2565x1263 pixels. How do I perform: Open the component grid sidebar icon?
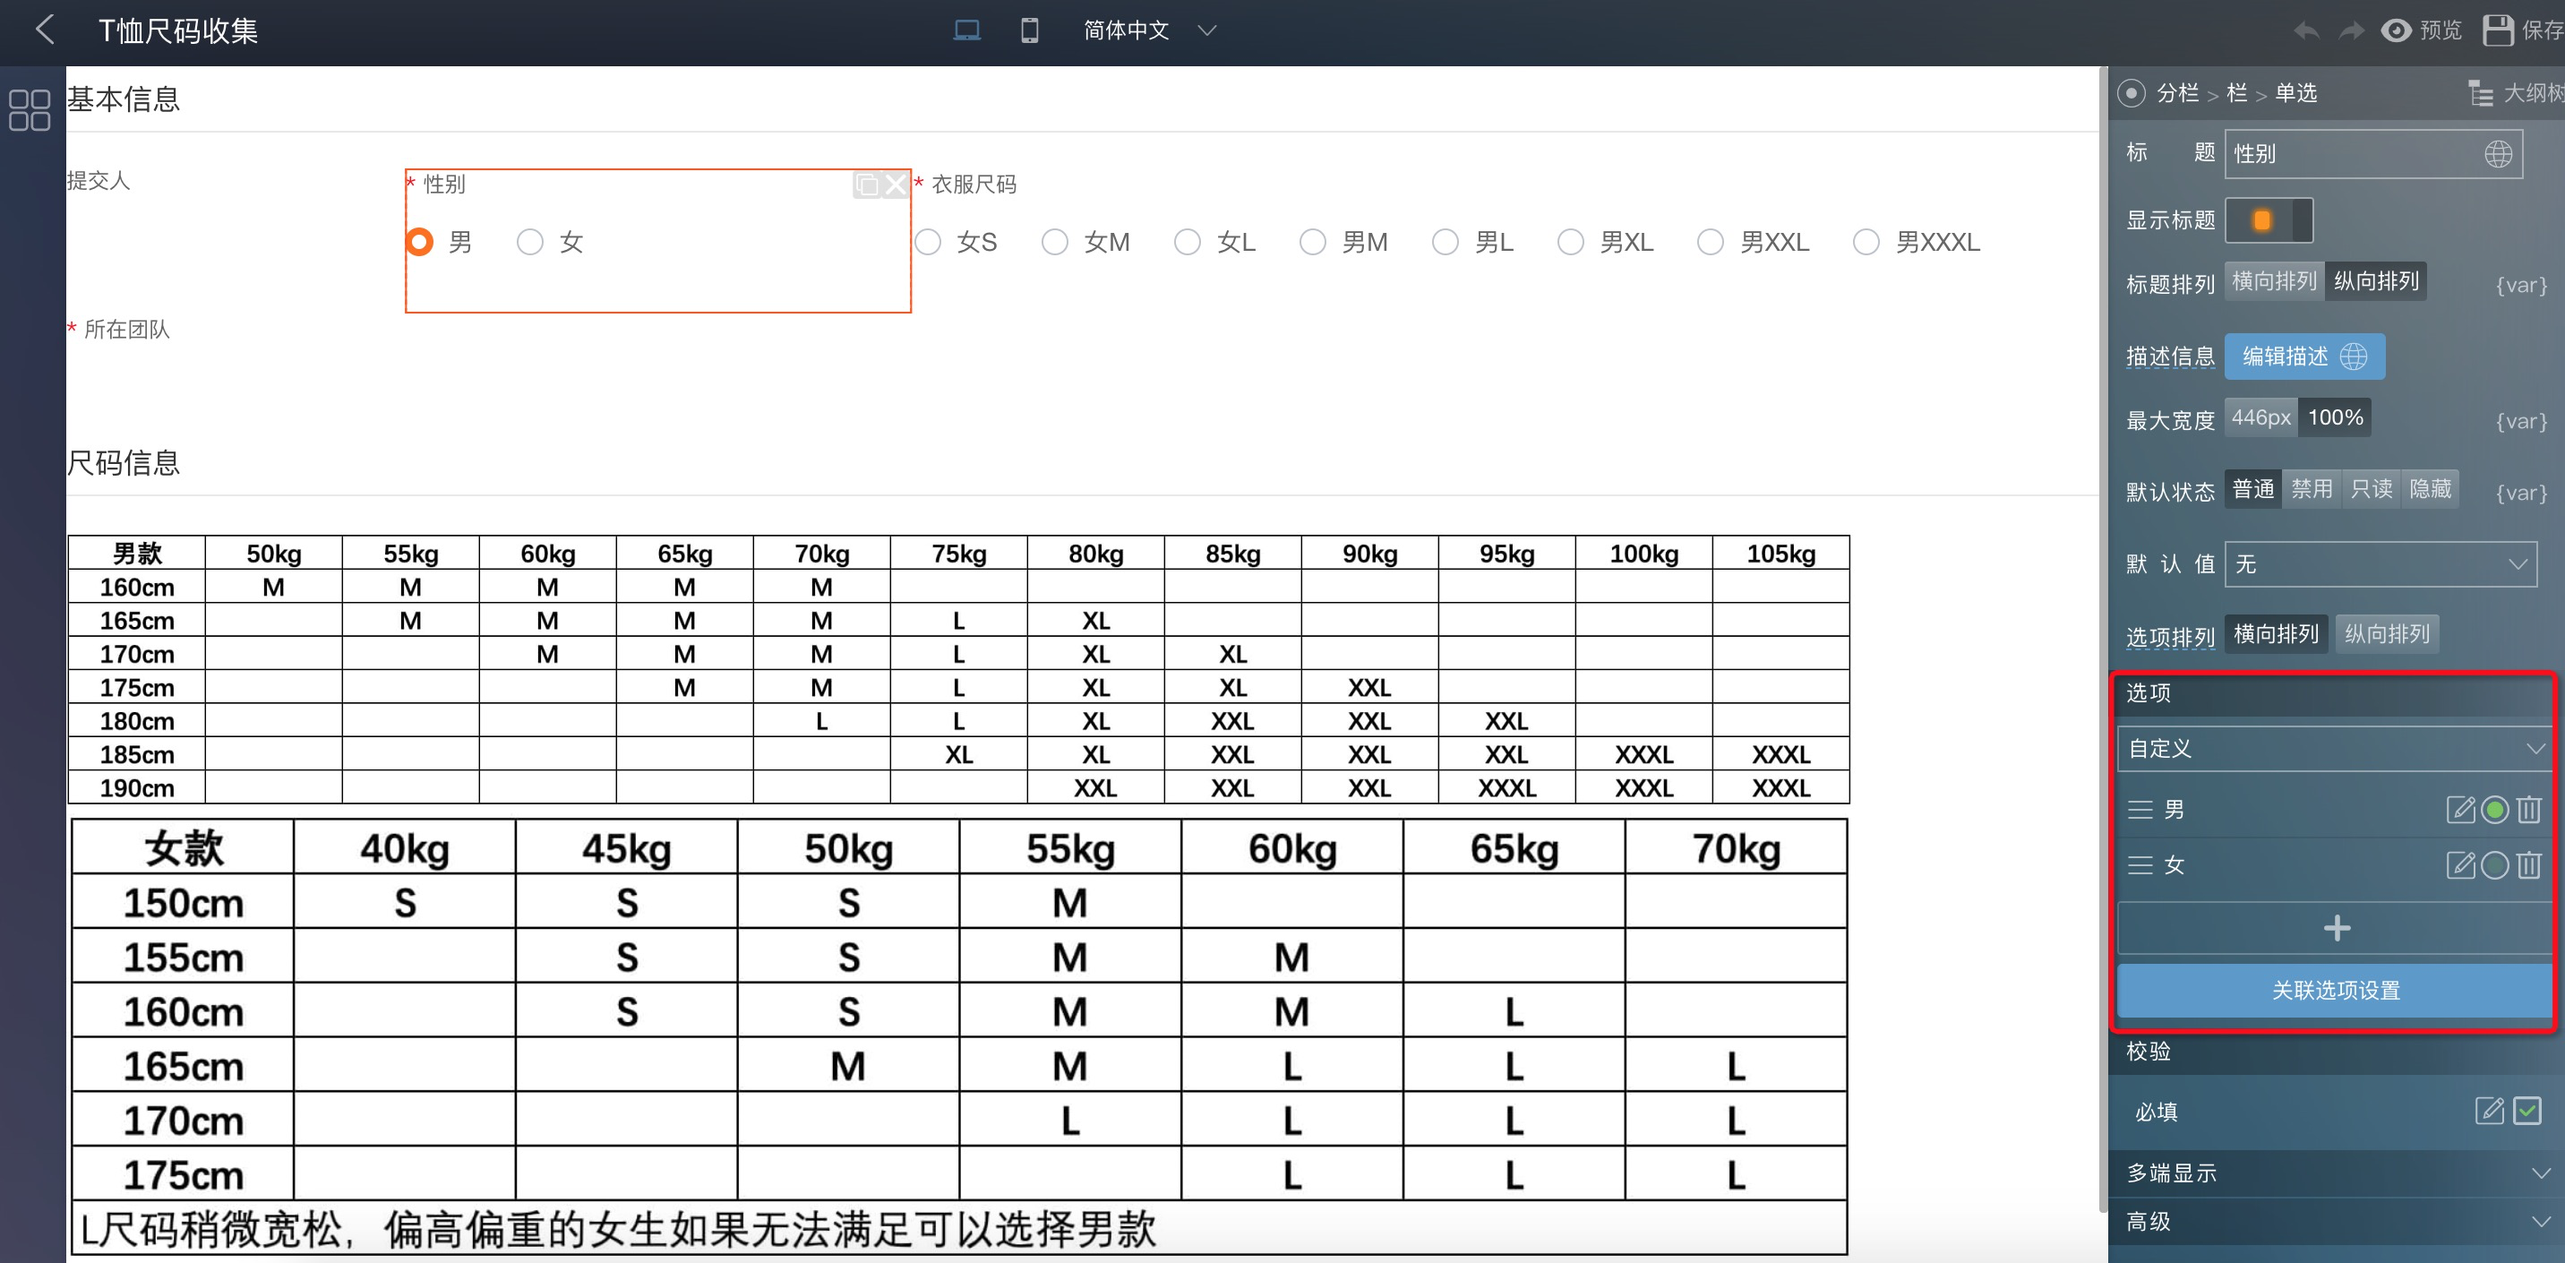(30, 109)
